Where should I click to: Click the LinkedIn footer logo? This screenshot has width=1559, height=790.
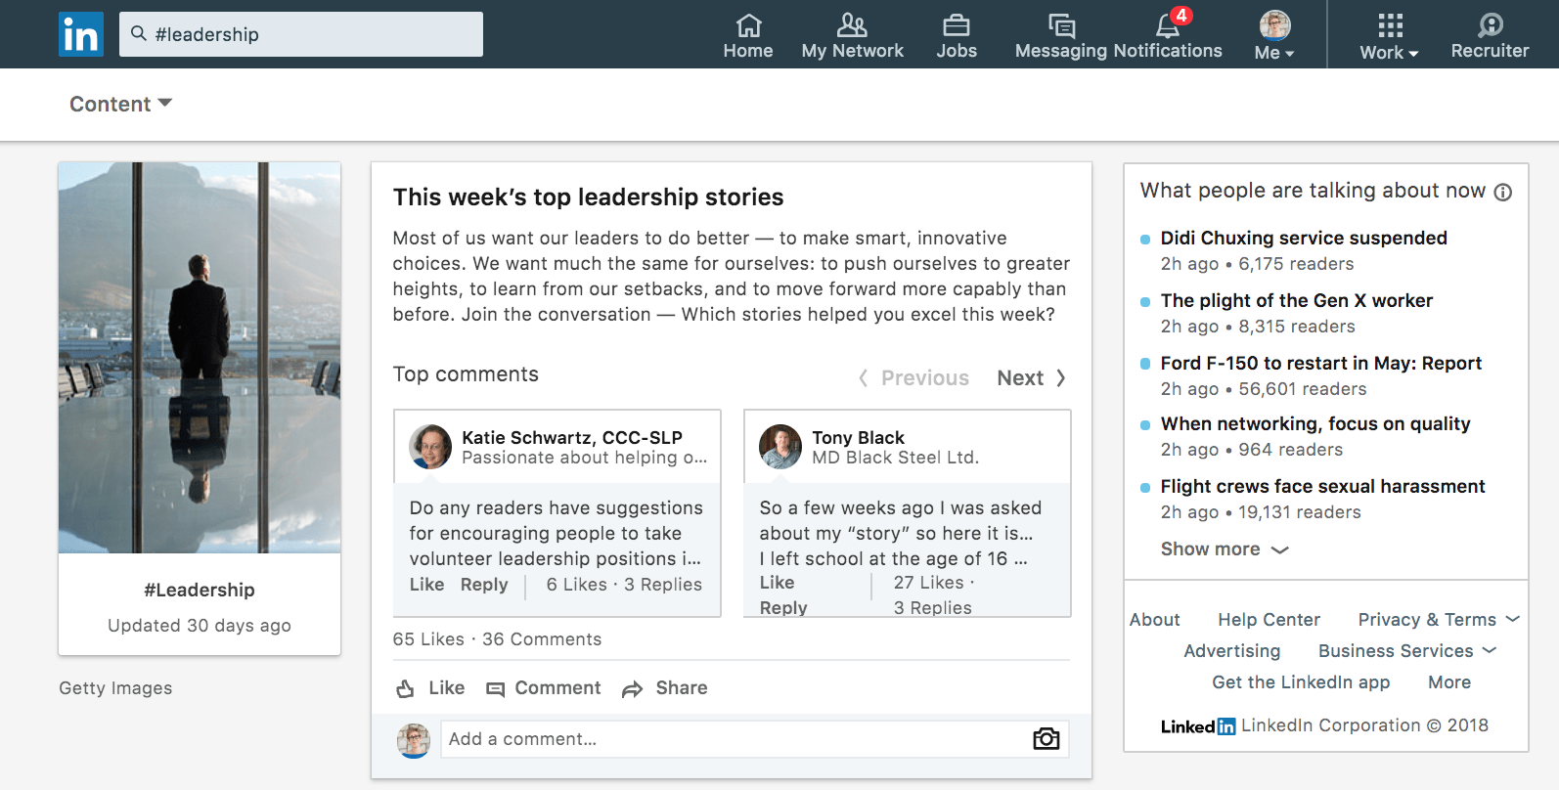(1198, 726)
